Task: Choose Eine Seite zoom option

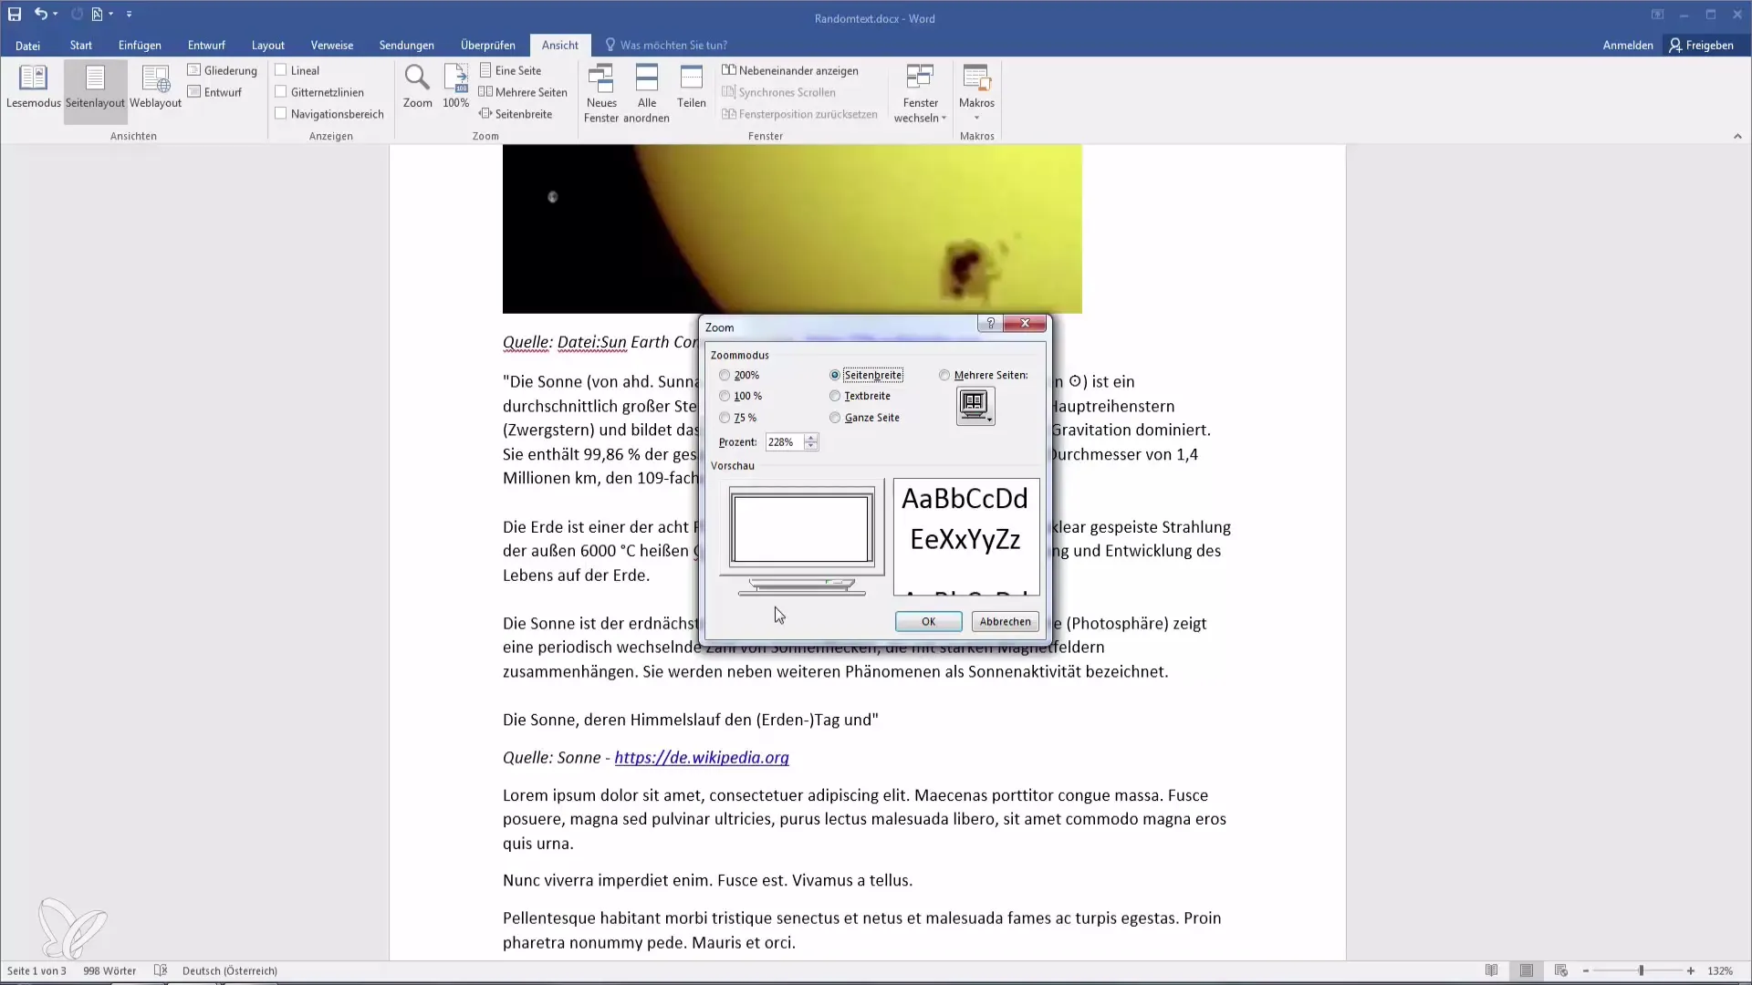Action: click(x=510, y=70)
